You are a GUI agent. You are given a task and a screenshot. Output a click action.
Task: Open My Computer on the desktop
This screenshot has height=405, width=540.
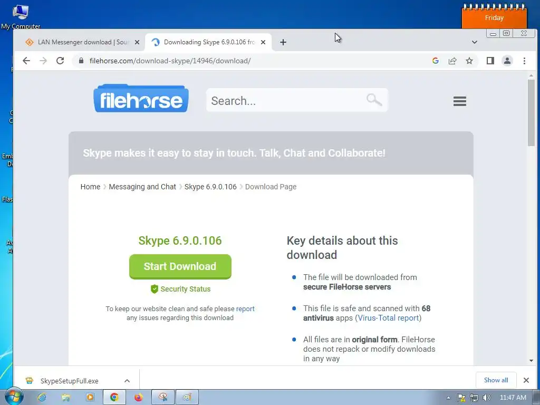pyautogui.click(x=21, y=16)
